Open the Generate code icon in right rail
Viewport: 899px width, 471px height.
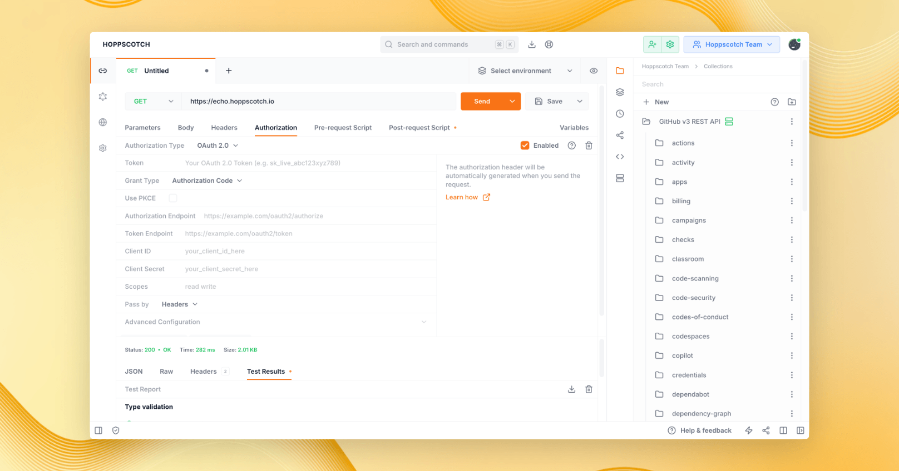click(x=620, y=157)
